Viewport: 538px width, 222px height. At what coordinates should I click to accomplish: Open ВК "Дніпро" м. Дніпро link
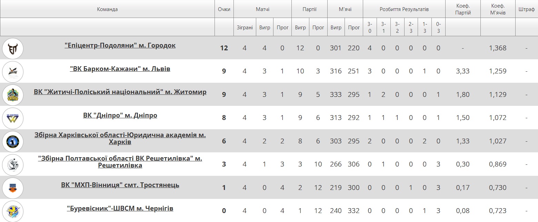(x=120, y=115)
